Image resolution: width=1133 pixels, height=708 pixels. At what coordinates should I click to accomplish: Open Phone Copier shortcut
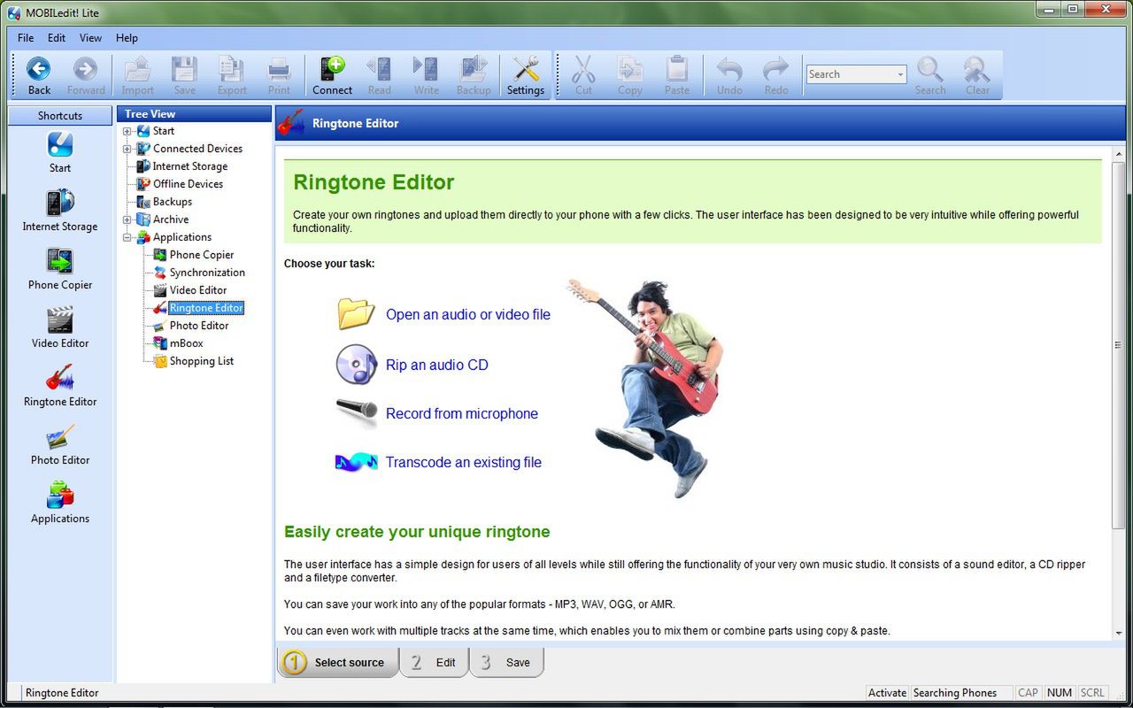coord(60,269)
